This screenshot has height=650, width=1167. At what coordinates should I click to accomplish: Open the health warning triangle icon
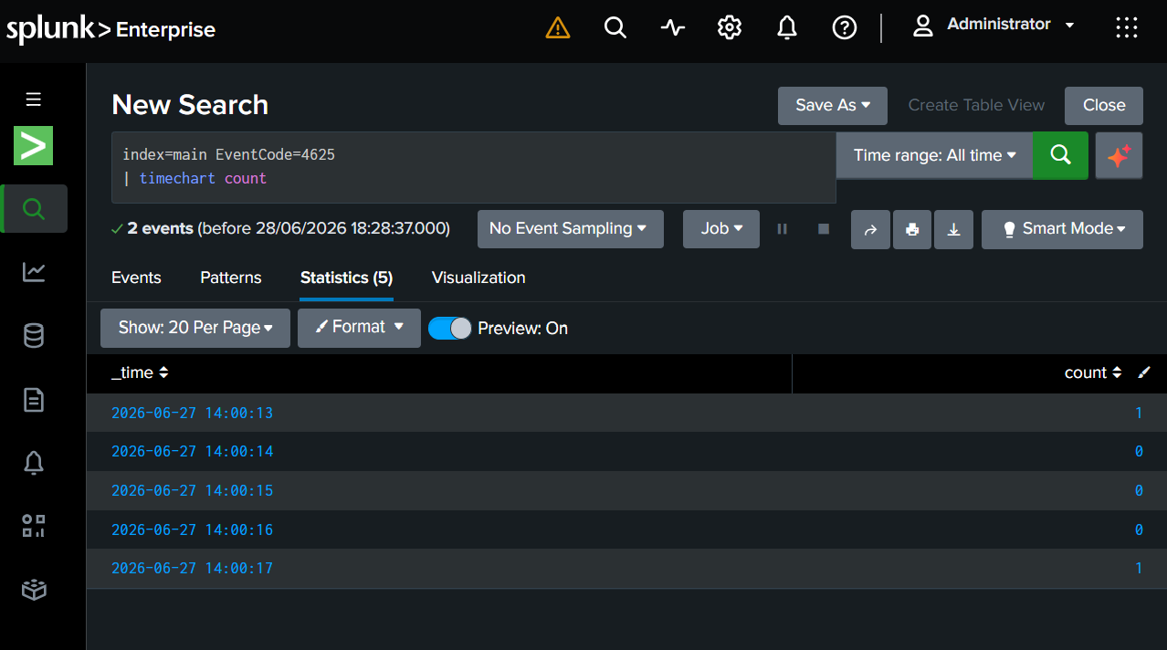click(557, 28)
